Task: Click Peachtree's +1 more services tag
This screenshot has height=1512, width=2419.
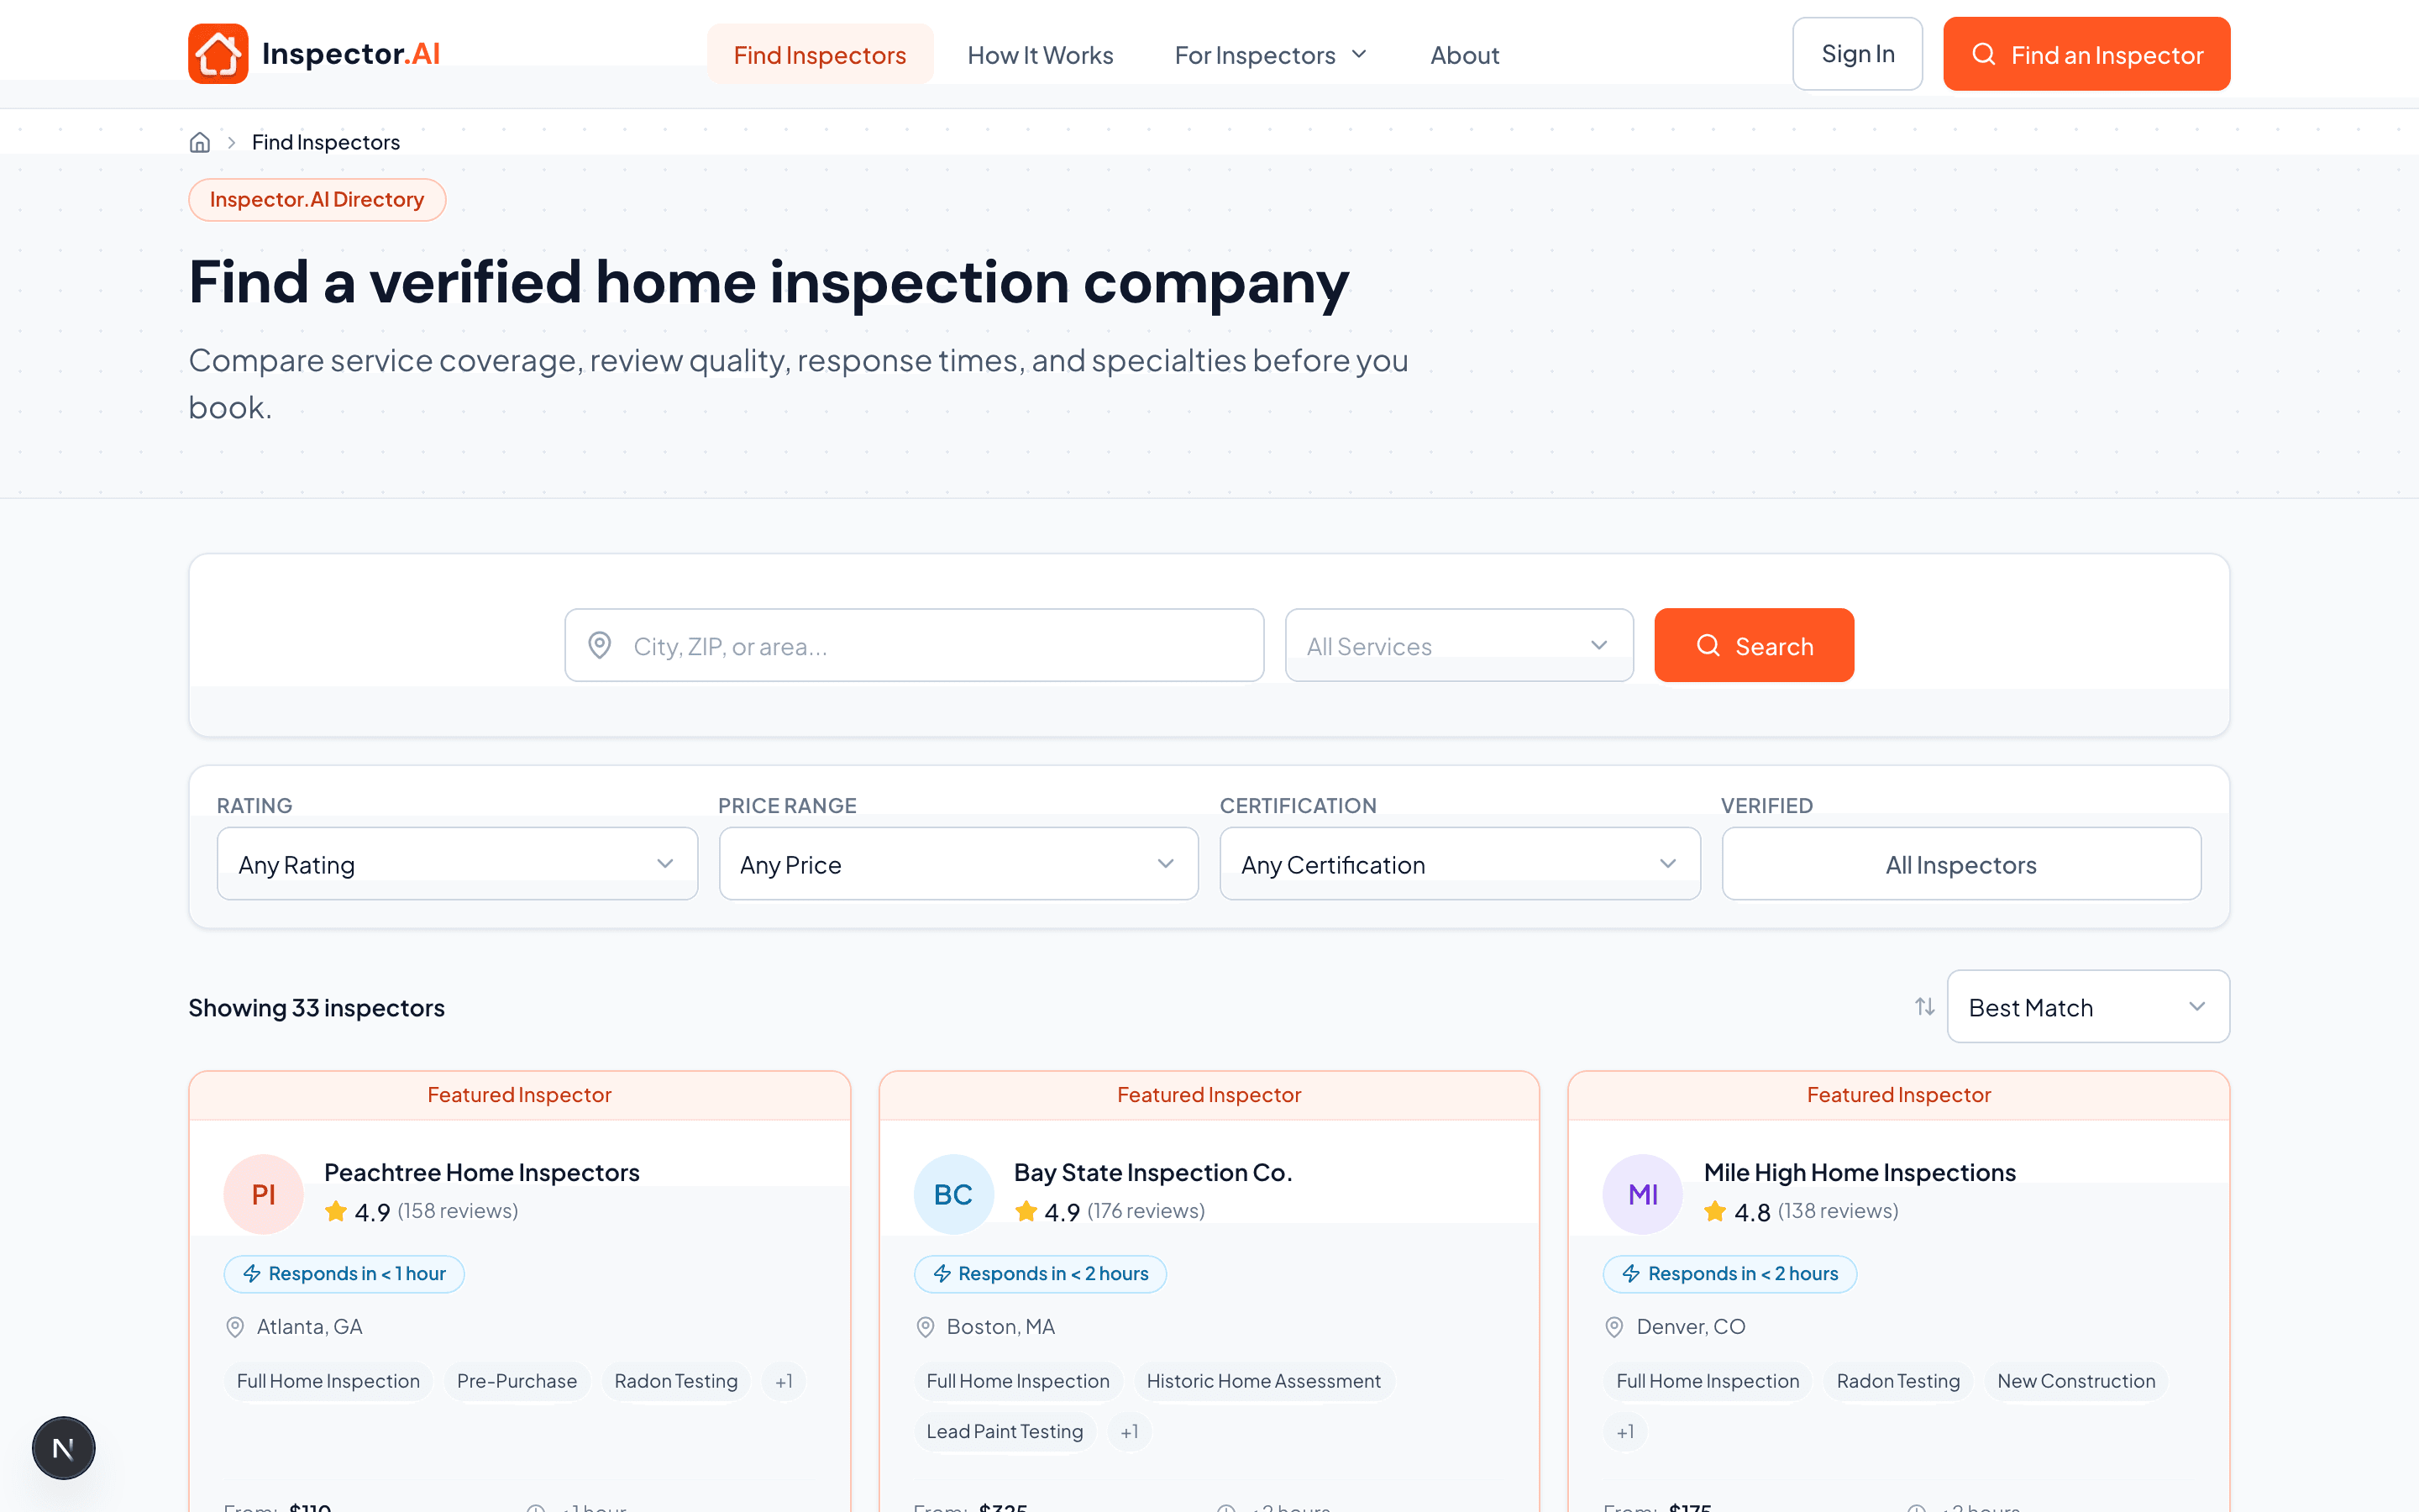Action: [784, 1381]
